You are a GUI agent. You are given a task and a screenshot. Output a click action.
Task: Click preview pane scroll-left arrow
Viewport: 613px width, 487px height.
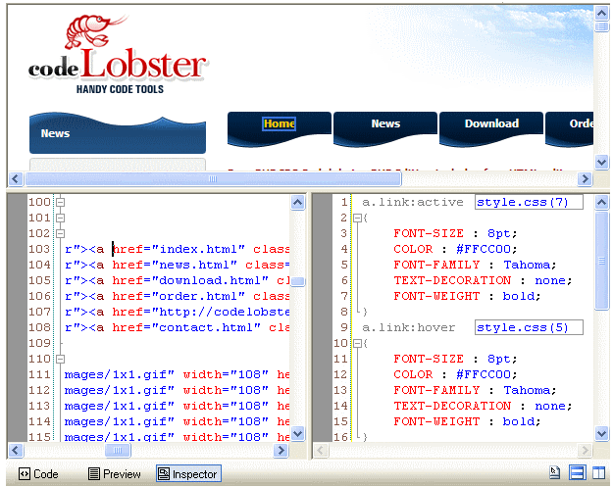click(x=16, y=179)
